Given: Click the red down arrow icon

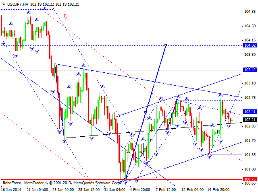Looking at the screenshot, I should [x=65, y=16].
